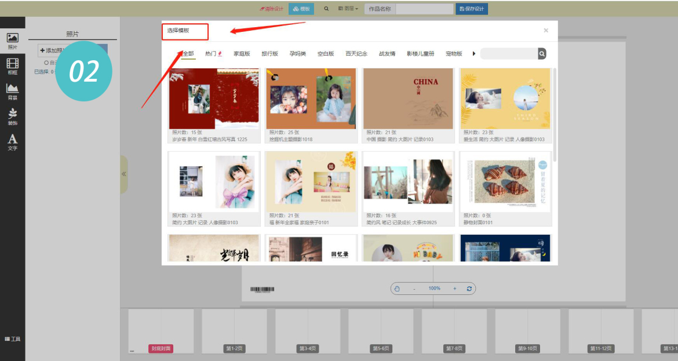Select the 文字 (Text) tool icon
This screenshot has height=361, width=678.
(x=12, y=141)
